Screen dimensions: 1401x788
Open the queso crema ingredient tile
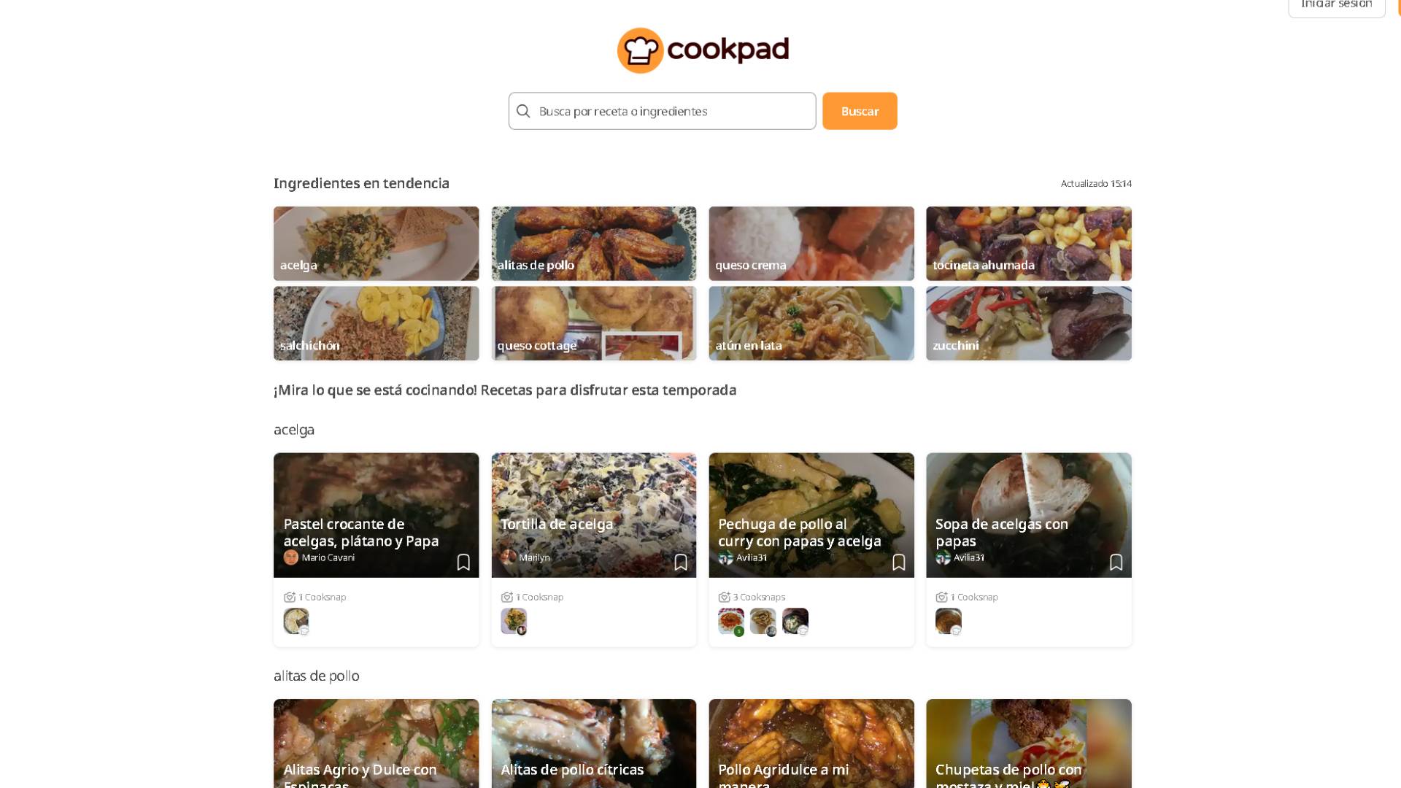(x=811, y=244)
